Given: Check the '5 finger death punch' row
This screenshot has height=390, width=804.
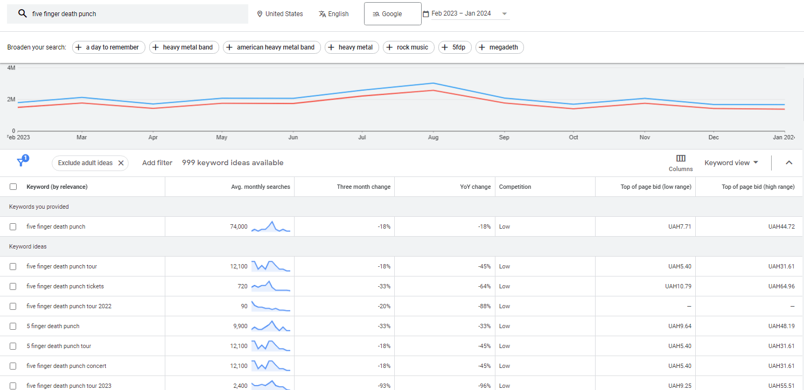Looking at the screenshot, I should 13,326.
